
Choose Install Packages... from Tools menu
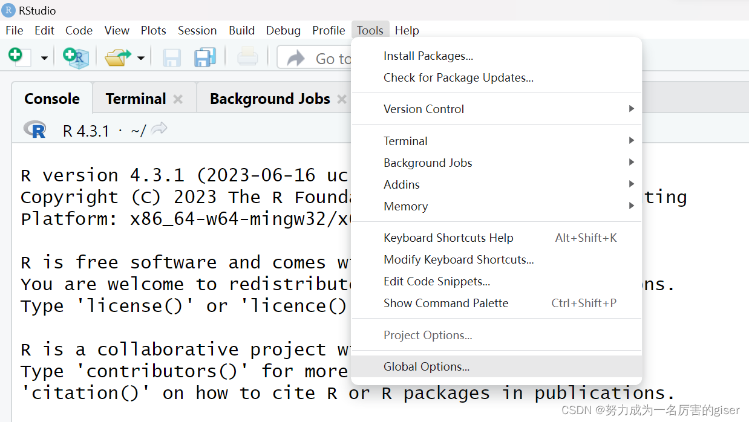496,56
